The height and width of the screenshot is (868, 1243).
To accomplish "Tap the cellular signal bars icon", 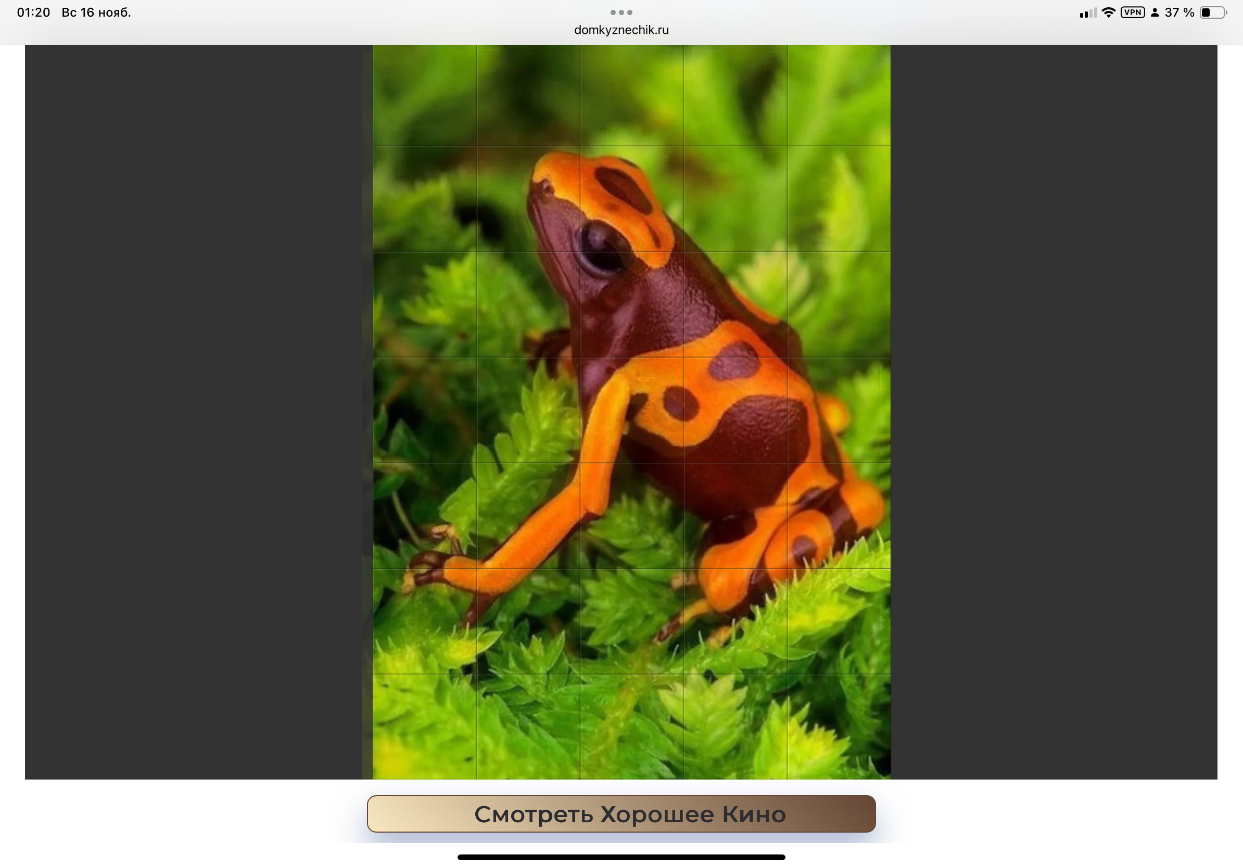I will [x=1088, y=13].
